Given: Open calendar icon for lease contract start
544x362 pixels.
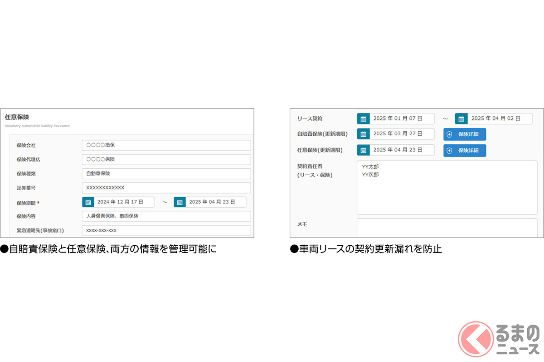Looking at the screenshot, I should (363, 119).
